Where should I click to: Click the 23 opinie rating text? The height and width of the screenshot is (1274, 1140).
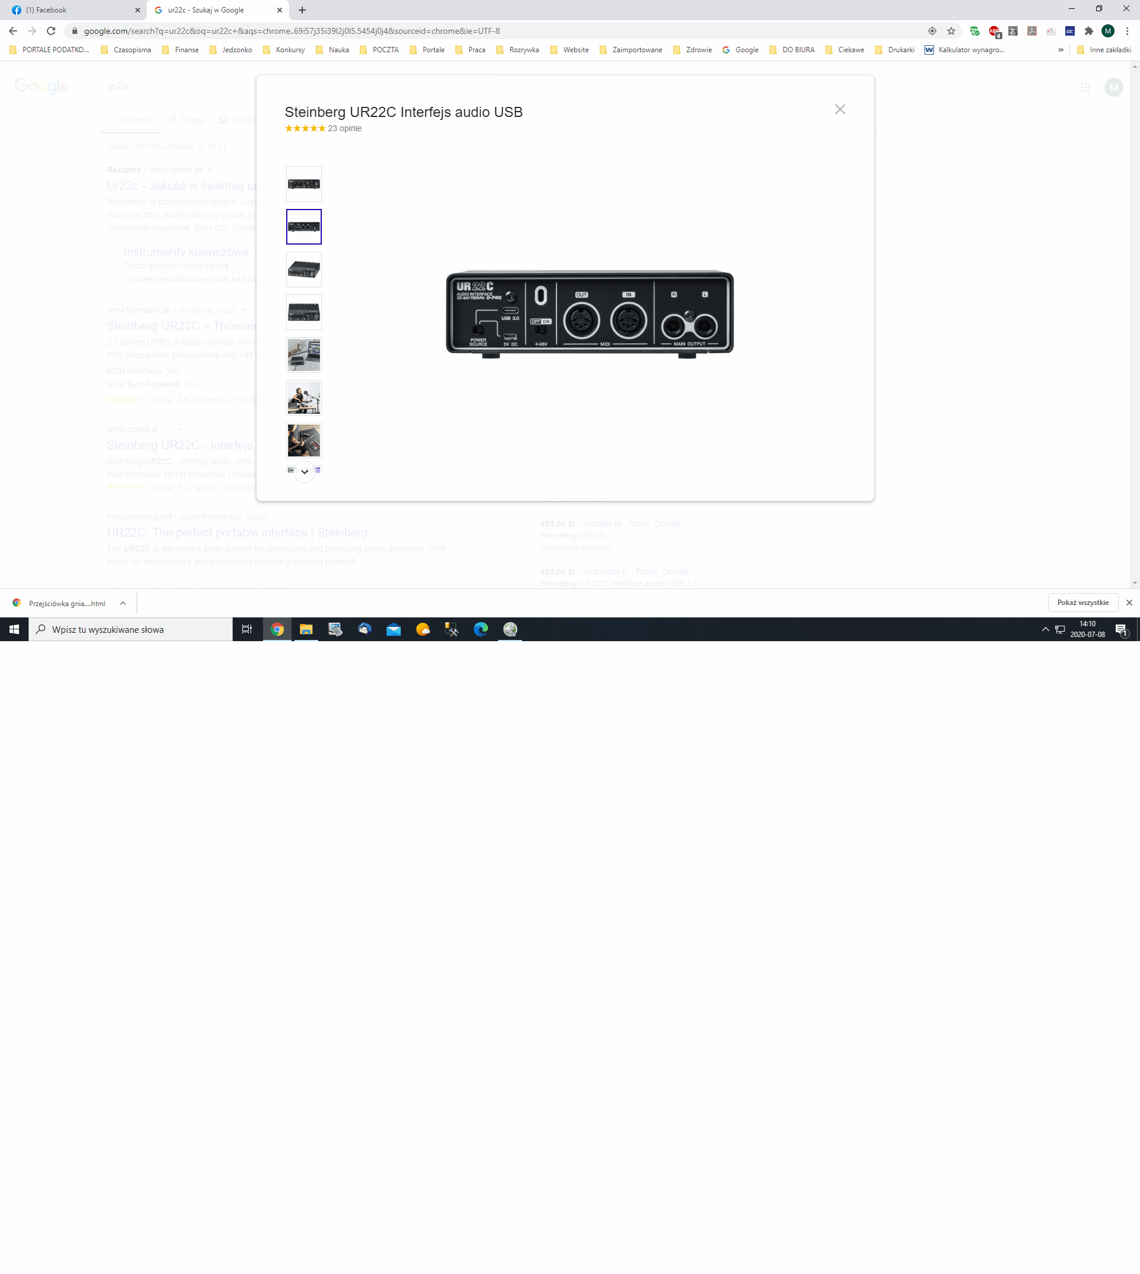point(344,128)
